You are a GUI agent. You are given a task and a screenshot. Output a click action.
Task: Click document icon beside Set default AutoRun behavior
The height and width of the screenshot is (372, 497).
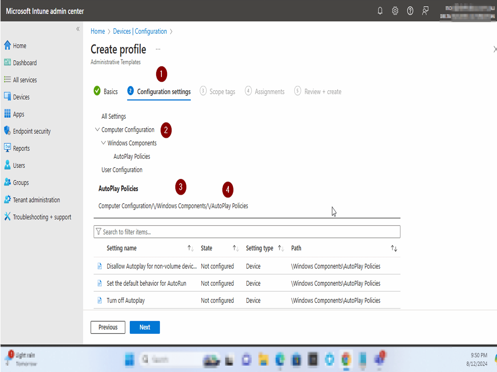tap(100, 283)
